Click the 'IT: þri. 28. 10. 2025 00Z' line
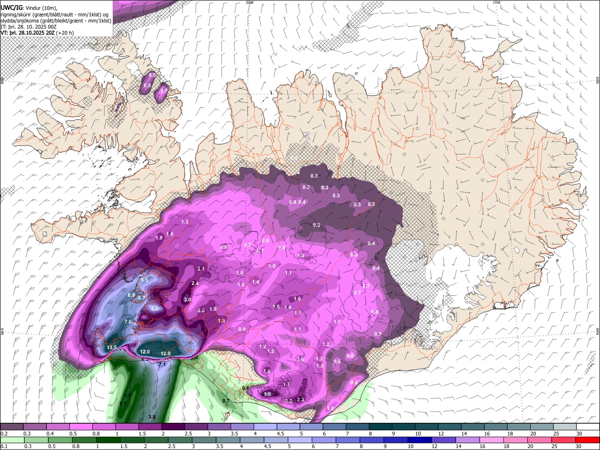Viewport: 600px width, 450px height. click(29, 27)
